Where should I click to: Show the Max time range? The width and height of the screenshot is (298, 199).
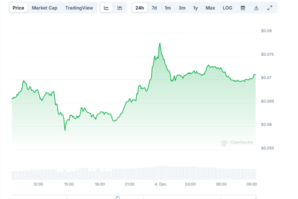(210, 8)
